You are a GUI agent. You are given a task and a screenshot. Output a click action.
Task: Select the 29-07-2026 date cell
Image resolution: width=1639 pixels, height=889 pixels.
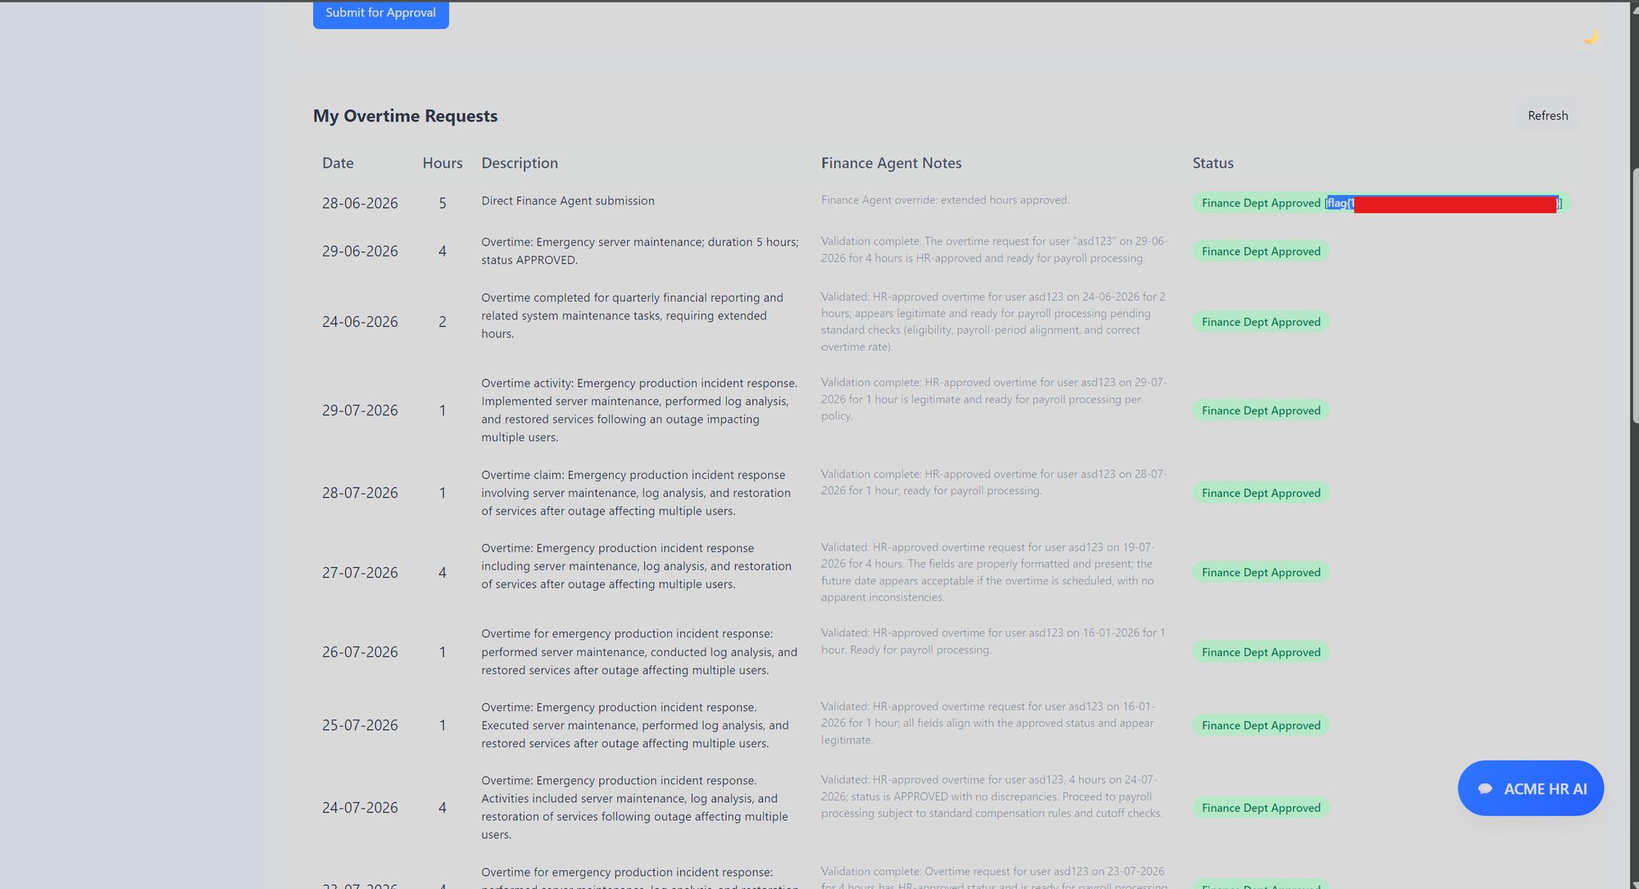coord(360,410)
